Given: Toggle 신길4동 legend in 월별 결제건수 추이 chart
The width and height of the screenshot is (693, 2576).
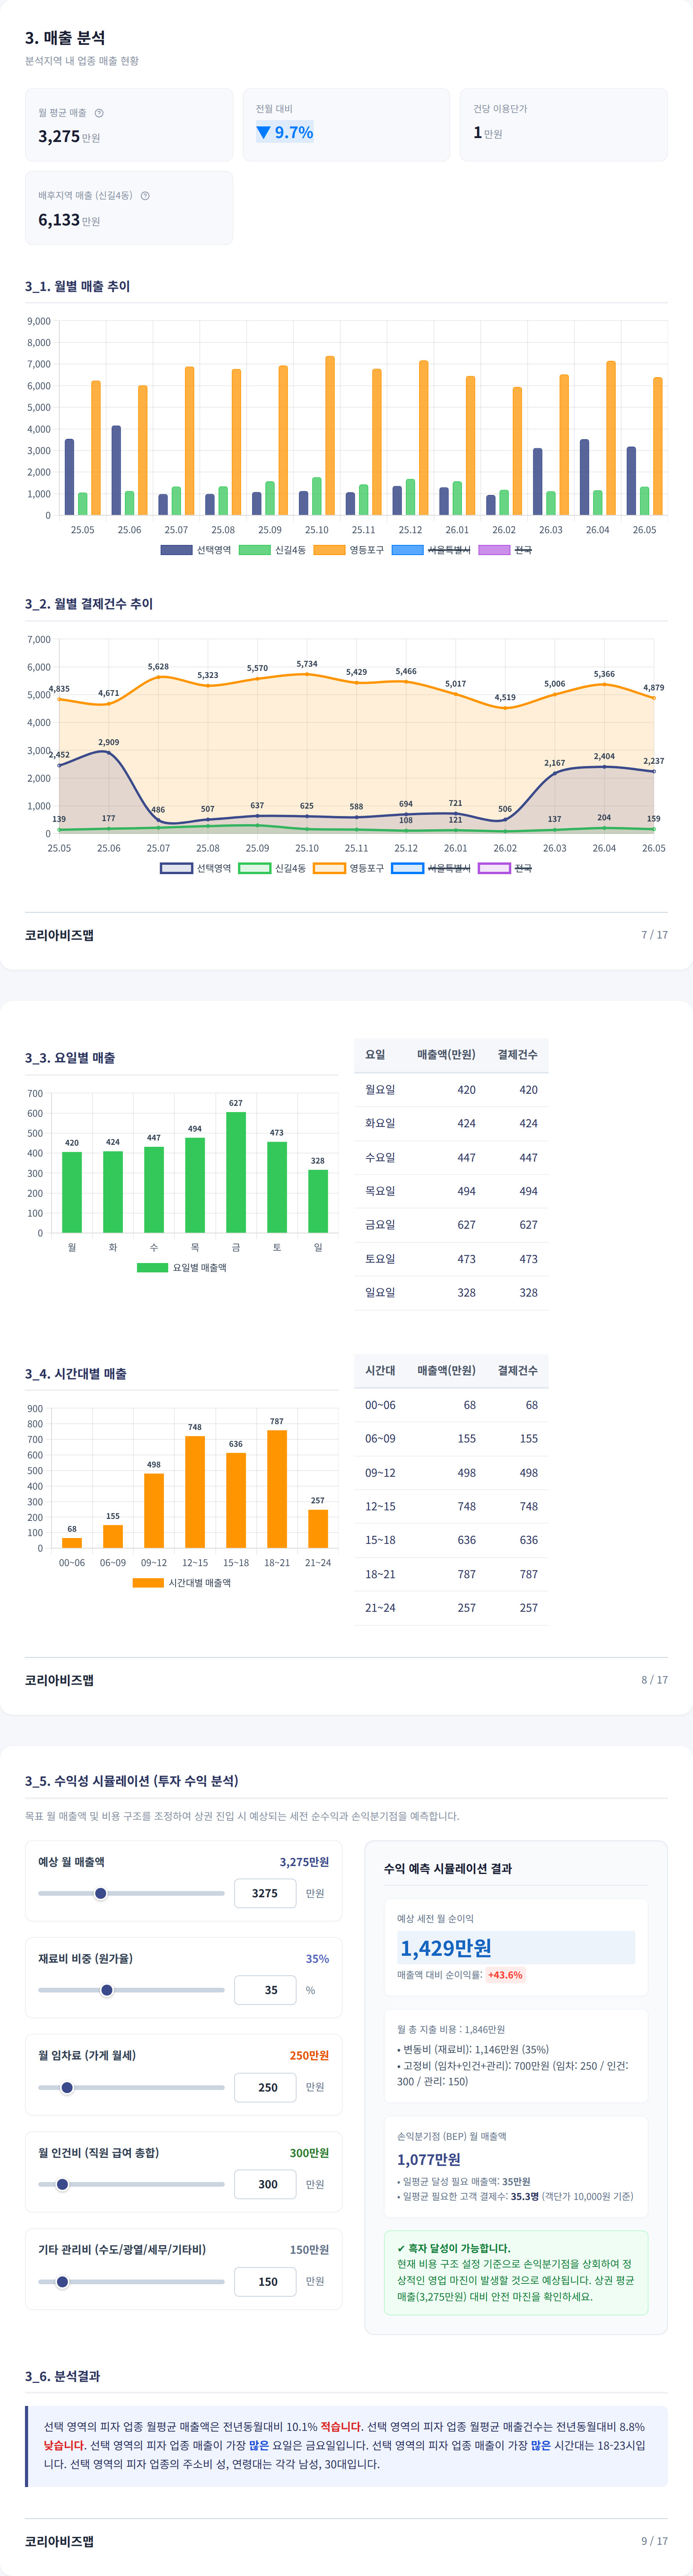Looking at the screenshot, I should point(273,868).
